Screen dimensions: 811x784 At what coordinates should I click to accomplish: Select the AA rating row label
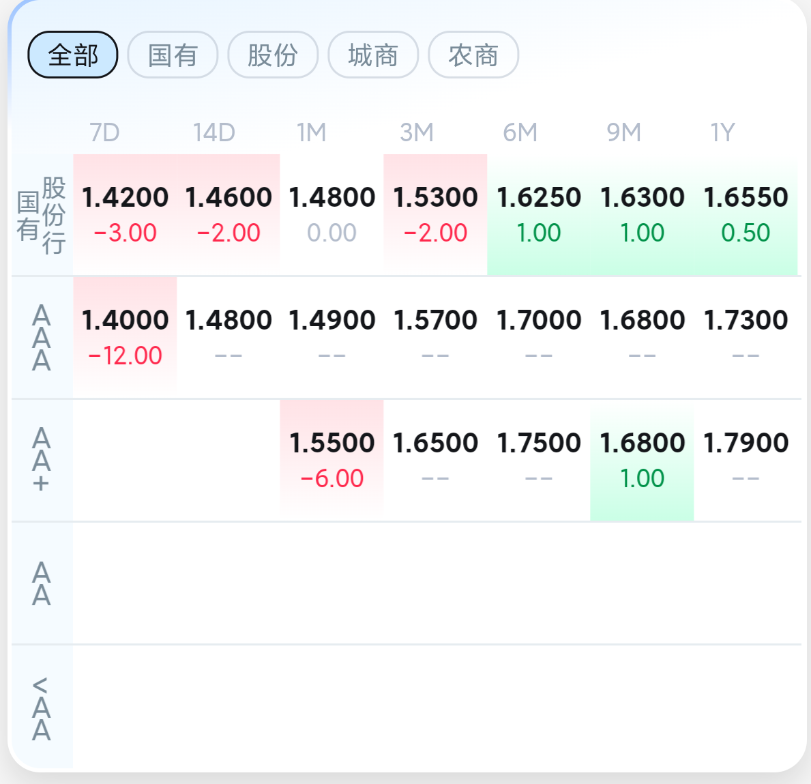point(42,583)
